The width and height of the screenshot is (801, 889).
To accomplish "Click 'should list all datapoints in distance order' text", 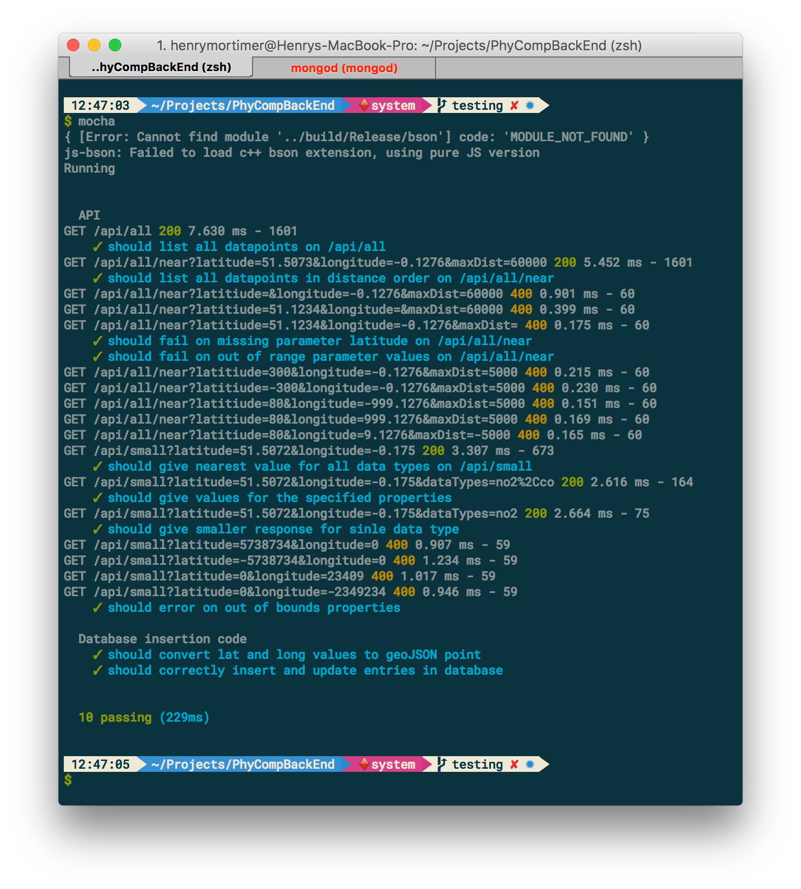I will tap(330, 278).
